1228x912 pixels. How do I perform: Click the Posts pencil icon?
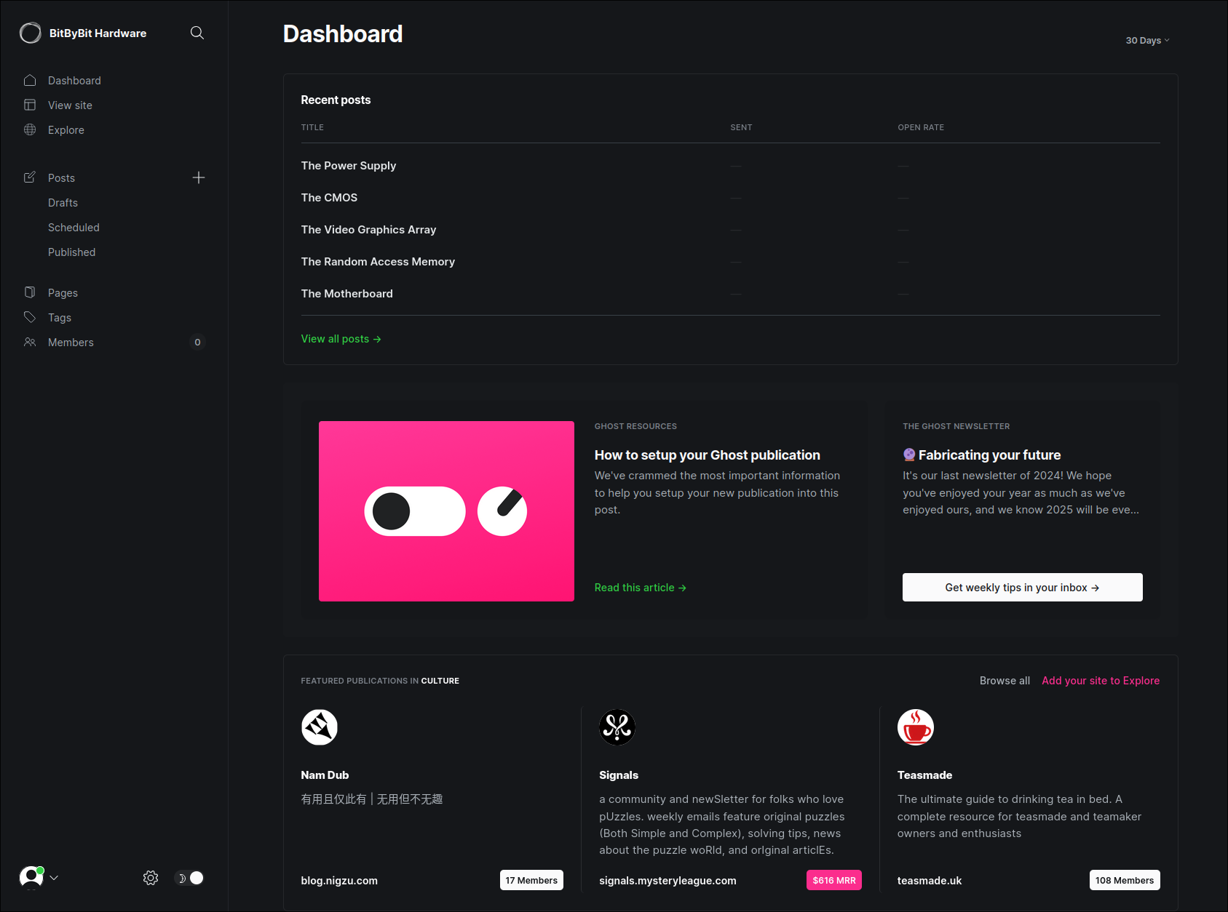[x=30, y=177]
